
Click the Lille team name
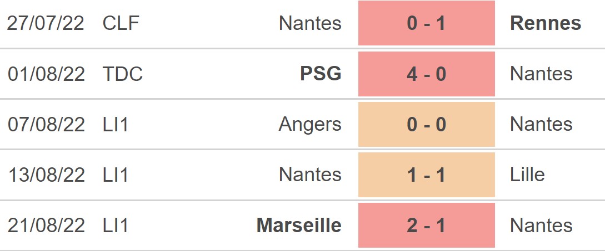point(527,175)
